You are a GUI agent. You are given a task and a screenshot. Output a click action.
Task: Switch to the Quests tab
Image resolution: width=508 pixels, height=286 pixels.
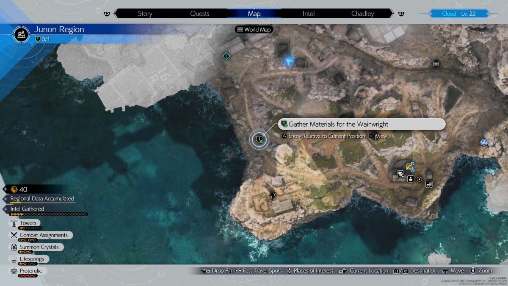click(x=199, y=14)
